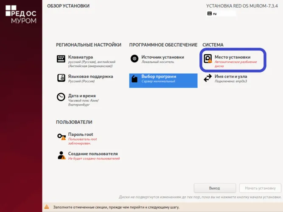Click the Выход button
Viewport: 283px width, 212px height.
[215, 188]
